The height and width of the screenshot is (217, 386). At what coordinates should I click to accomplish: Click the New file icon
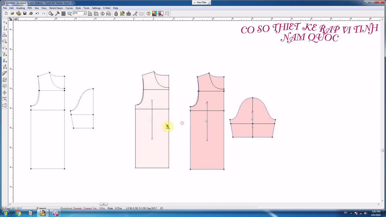(6, 14)
